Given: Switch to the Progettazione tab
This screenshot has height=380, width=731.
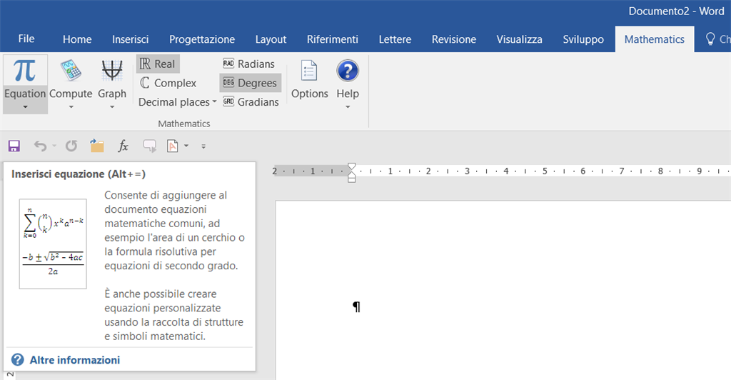Looking at the screenshot, I should pyautogui.click(x=202, y=39).
